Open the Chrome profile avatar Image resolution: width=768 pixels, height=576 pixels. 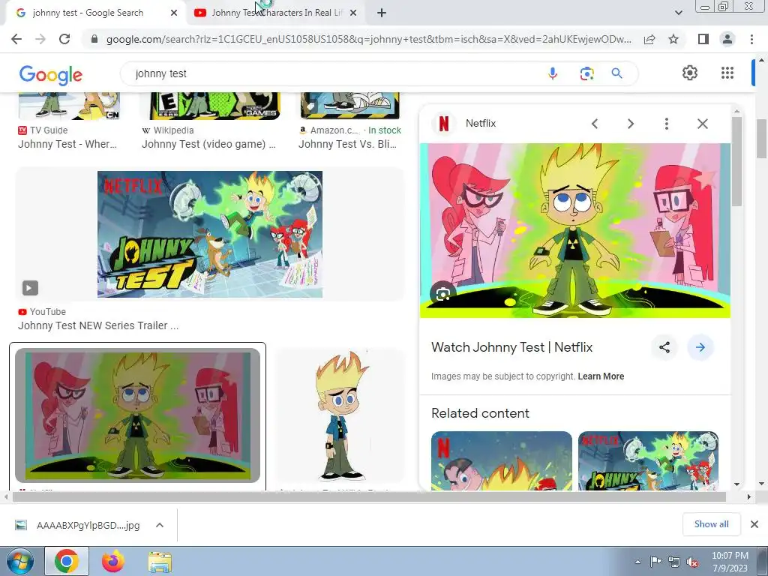[x=727, y=39]
